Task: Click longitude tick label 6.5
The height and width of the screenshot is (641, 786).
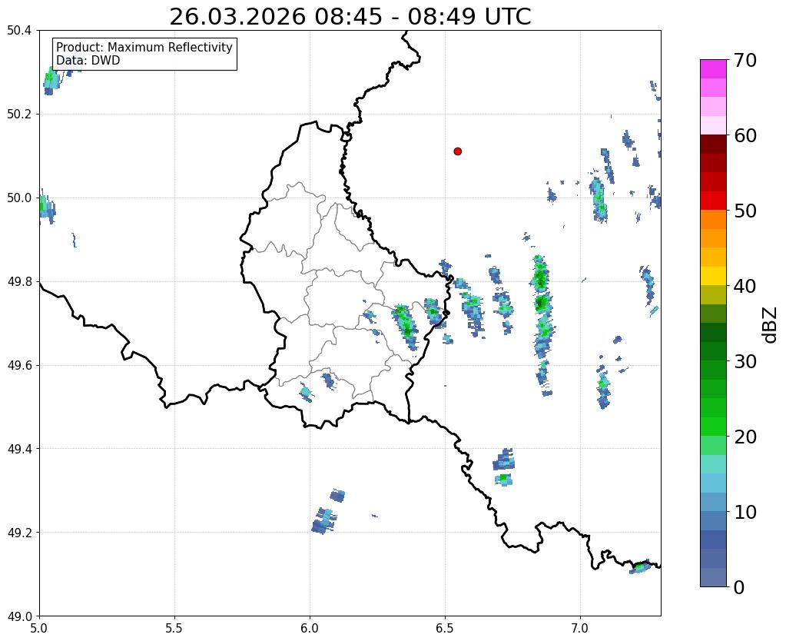Action: 445,628
